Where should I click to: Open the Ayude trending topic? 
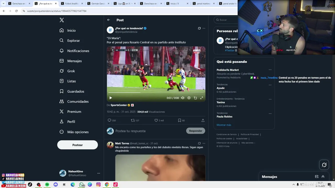(x=221, y=88)
